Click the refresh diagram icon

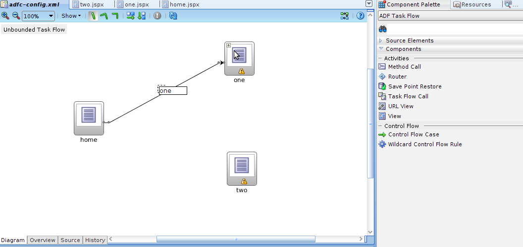173,16
